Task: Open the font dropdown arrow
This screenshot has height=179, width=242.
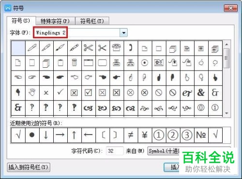Action: [x=123, y=33]
